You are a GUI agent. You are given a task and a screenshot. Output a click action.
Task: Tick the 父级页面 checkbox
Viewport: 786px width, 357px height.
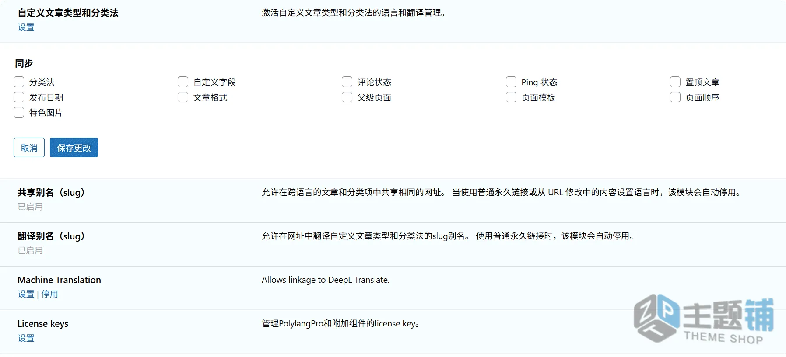pos(347,97)
